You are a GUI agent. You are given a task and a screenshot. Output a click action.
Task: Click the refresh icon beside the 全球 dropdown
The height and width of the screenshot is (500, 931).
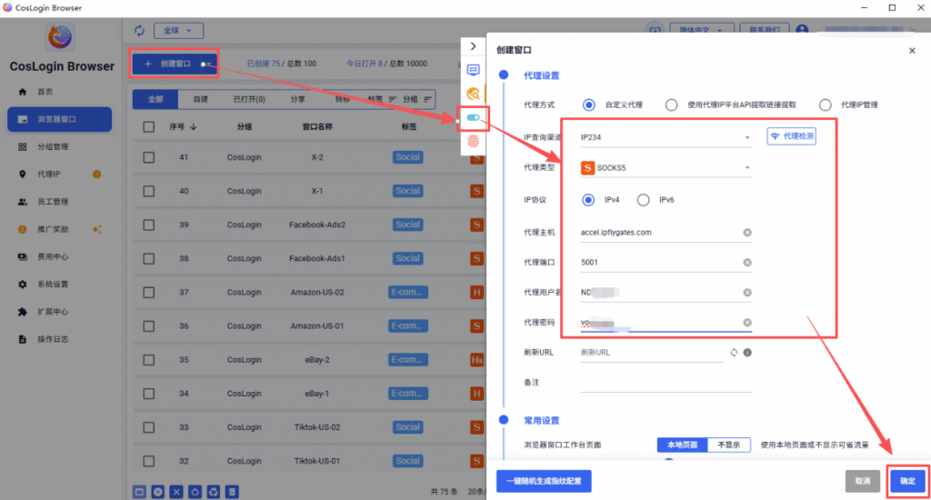[139, 30]
